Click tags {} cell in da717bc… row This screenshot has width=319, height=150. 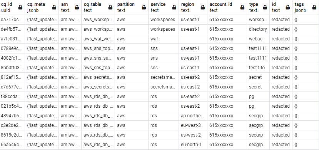tap(306, 20)
